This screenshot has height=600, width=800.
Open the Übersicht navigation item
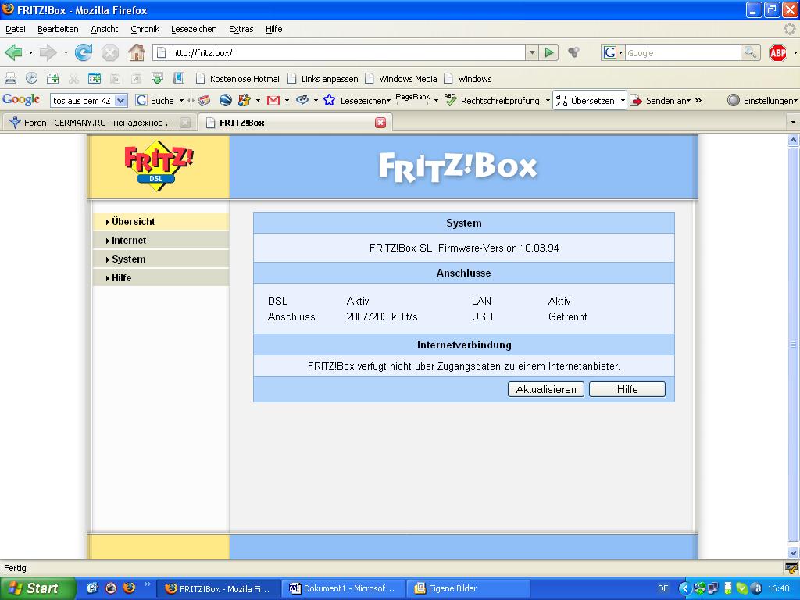161,221
